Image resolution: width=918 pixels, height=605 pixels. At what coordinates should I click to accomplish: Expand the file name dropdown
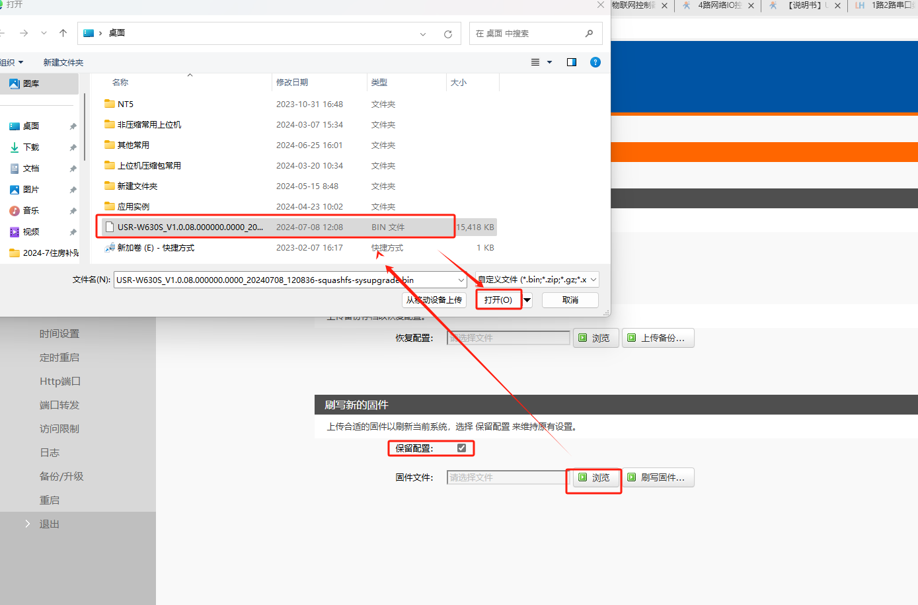(461, 280)
